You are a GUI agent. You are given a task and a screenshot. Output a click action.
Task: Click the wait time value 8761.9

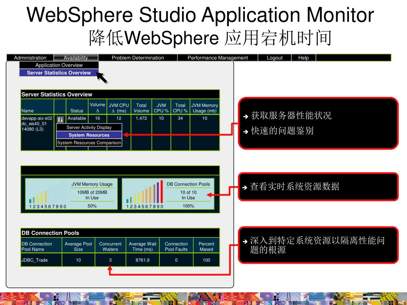(143, 260)
